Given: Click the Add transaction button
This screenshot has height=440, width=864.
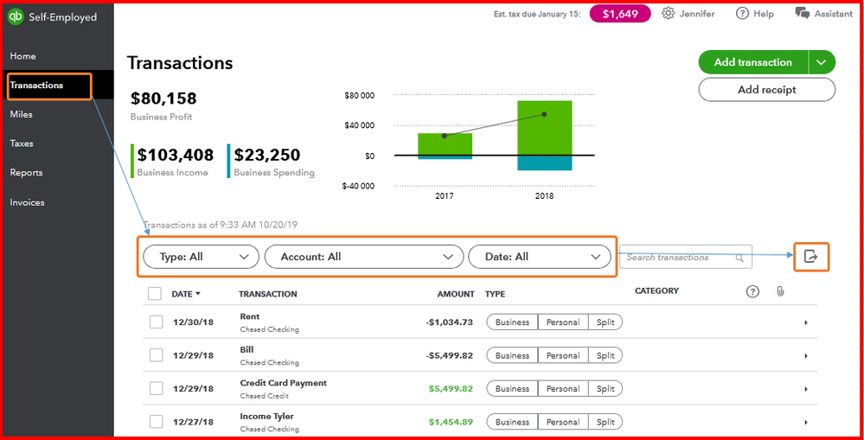Looking at the screenshot, I should 753,62.
